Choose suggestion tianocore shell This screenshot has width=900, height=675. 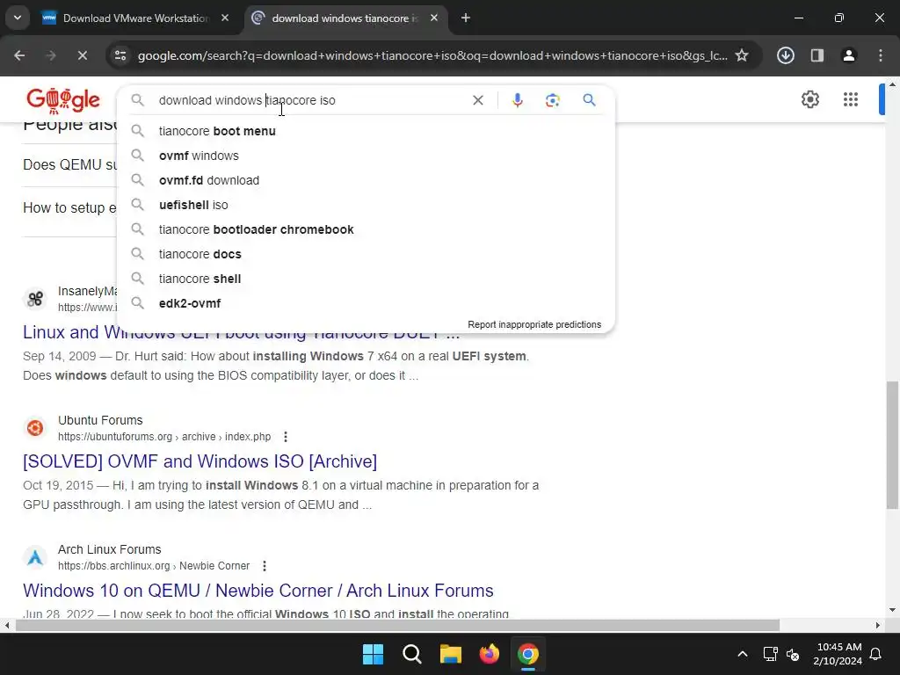[x=367, y=279]
